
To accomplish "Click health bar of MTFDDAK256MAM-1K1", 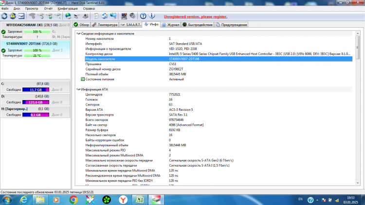I will (37, 32).
